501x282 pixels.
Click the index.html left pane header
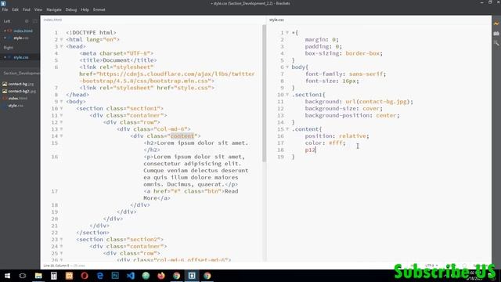point(52,20)
